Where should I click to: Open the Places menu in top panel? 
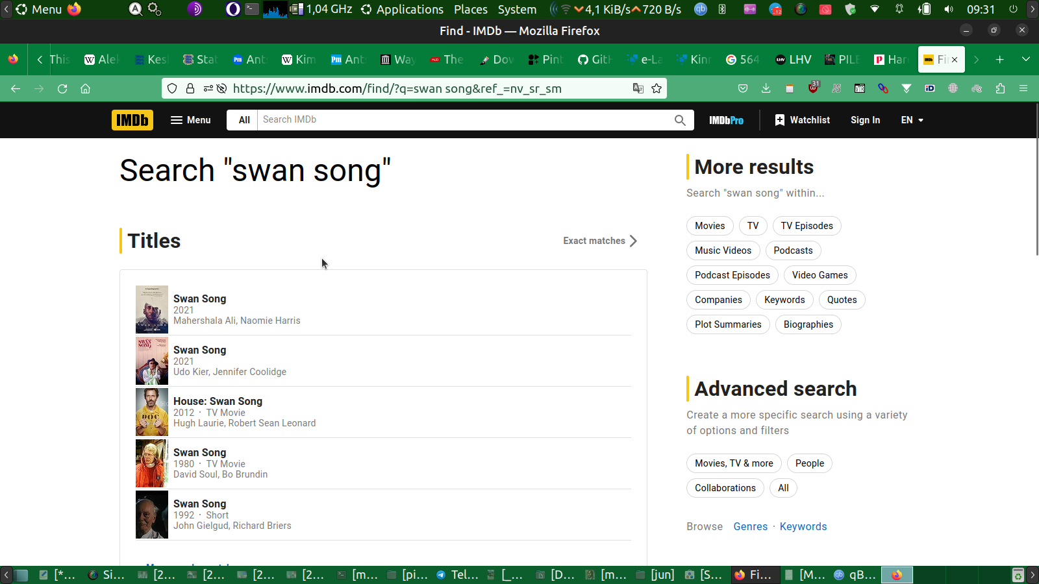[471, 9]
